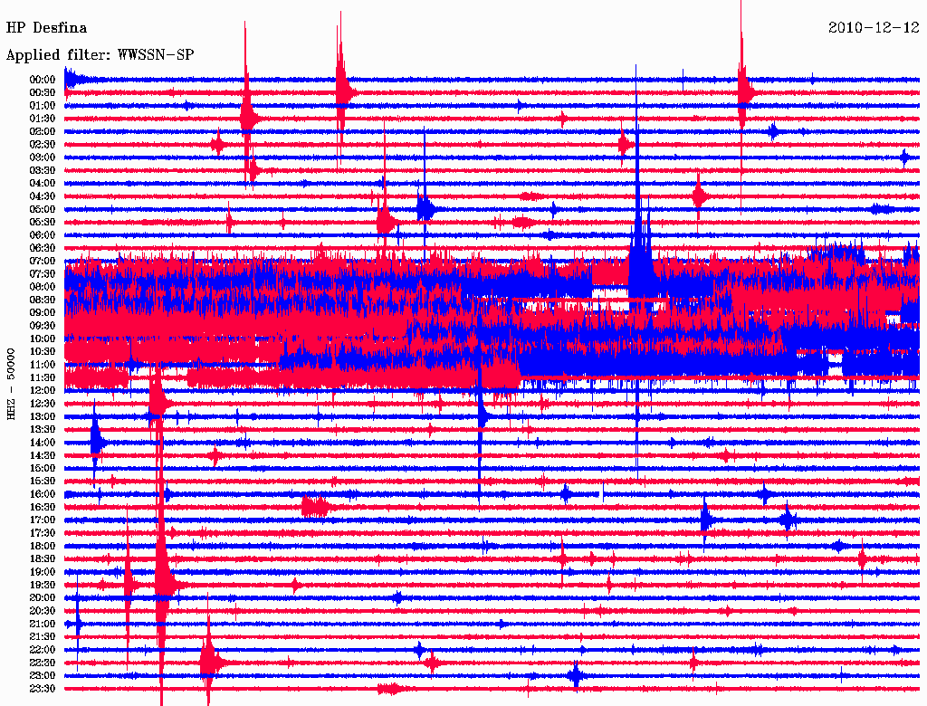
Task: Click the 13:00 time label
Action: pyautogui.click(x=43, y=416)
